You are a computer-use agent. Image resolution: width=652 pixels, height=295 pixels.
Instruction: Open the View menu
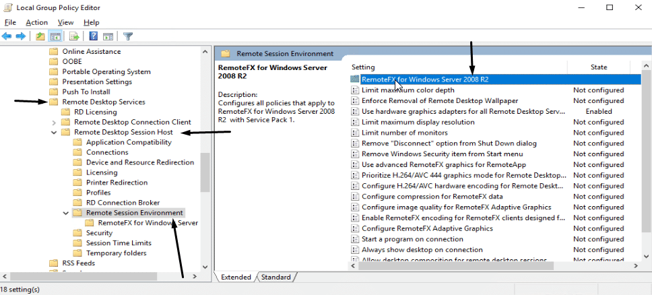(x=65, y=22)
